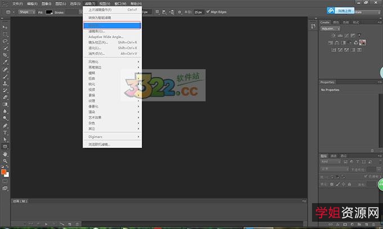Toggle the Align Edges checkbox

pos(208,11)
